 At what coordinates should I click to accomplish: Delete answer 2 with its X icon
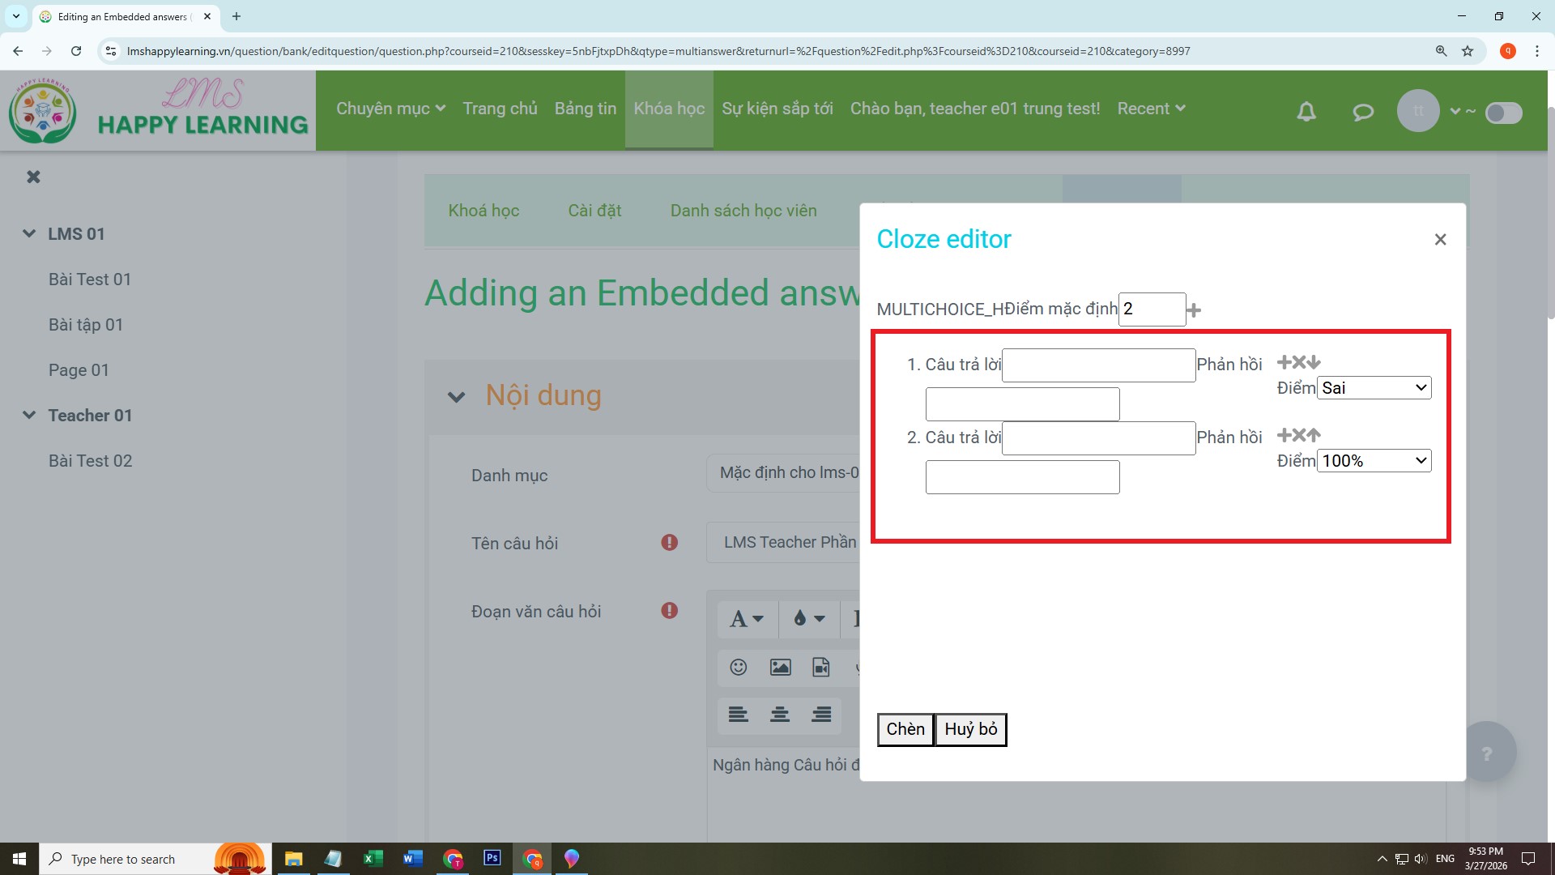tap(1298, 435)
